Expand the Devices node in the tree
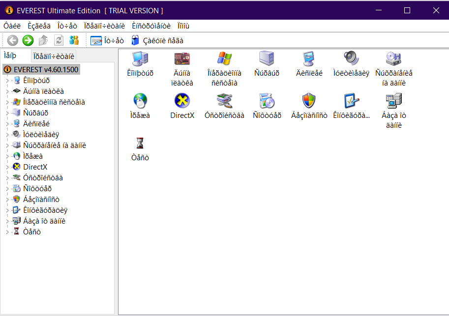Viewport: 449px width, 316px height. (x=7, y=178)
